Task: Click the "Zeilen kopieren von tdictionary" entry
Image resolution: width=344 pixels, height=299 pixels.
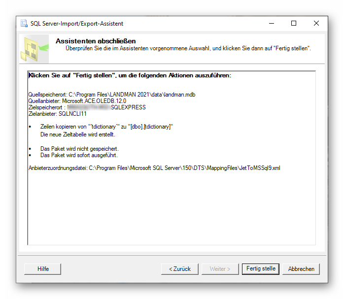Action: pyautogui.click(x=106, y=127)
